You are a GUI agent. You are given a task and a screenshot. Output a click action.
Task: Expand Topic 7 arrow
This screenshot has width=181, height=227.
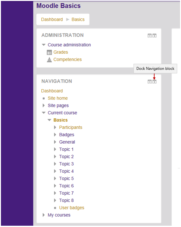(55, 193)
